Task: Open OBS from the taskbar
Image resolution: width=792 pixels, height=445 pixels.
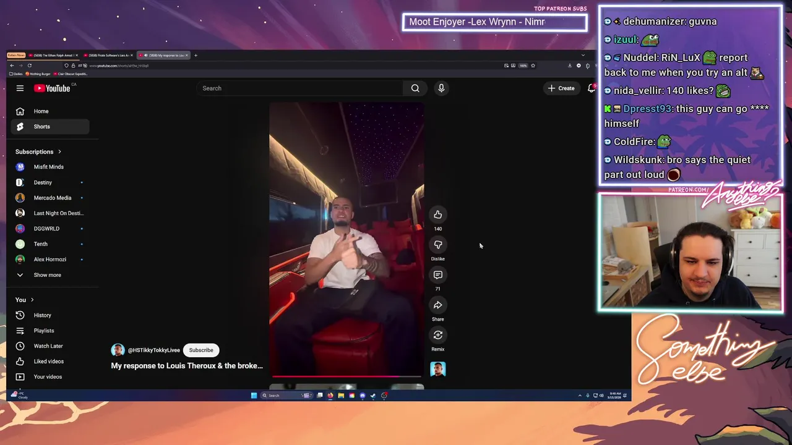Action: pyautogui.click(x=384, y=396)
